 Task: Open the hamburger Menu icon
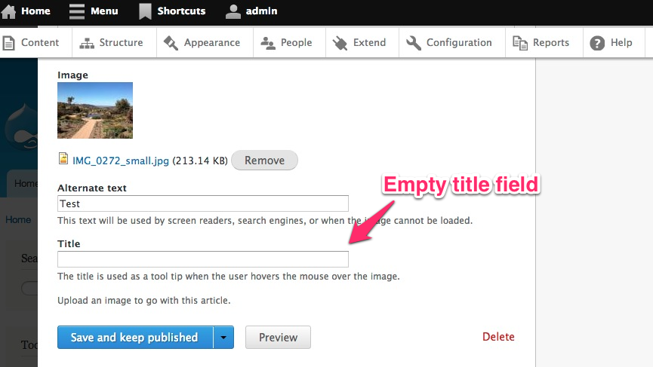[x=77, y=11]
